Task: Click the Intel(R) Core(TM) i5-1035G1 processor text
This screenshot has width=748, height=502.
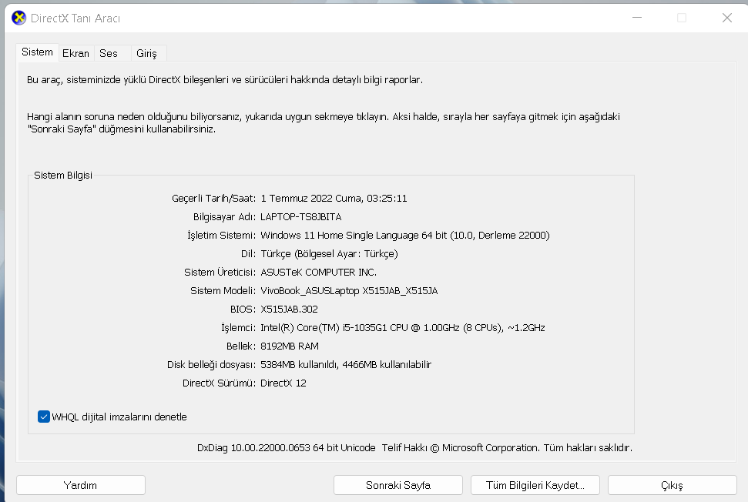Action: 403,328
